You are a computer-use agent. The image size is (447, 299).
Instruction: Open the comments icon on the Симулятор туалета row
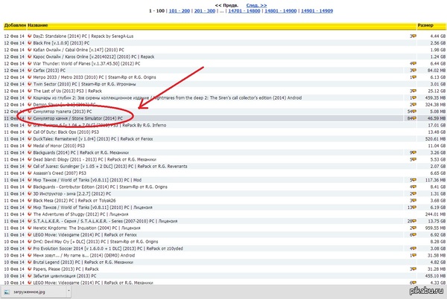pyautogui.click(x=414, y=112)
